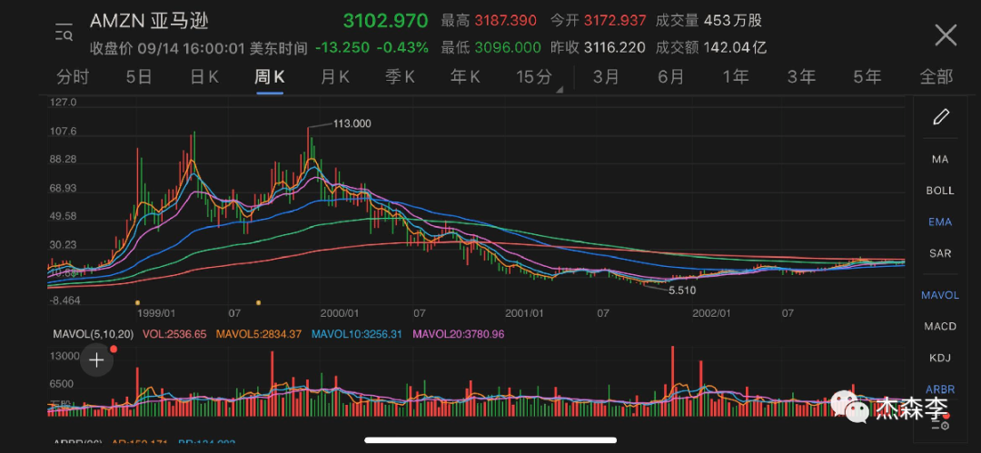Toggle the MACD indicator
The width and height of the screenshot is (981, 453).
pos(940,327)
